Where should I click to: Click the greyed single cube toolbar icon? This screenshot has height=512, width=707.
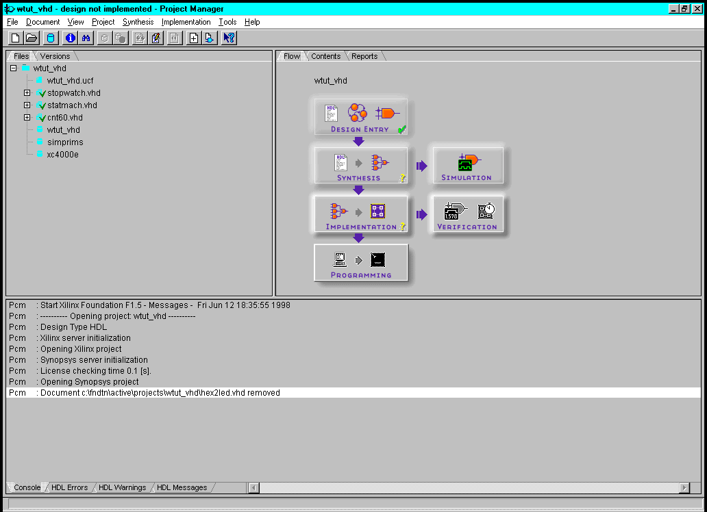click(x=105, y=38)
